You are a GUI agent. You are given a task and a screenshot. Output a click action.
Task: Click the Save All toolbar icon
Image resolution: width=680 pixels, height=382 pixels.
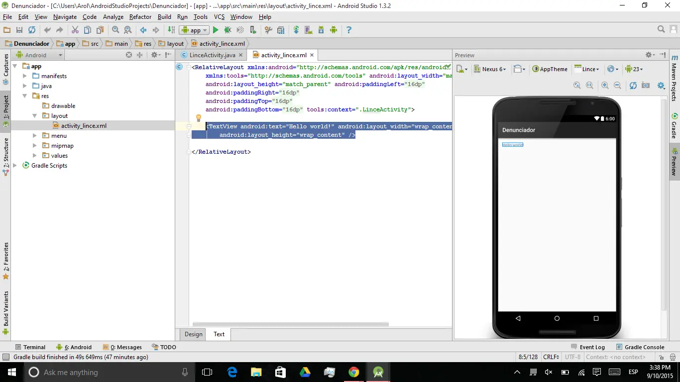pyautogui.click(x=19, y=30)
